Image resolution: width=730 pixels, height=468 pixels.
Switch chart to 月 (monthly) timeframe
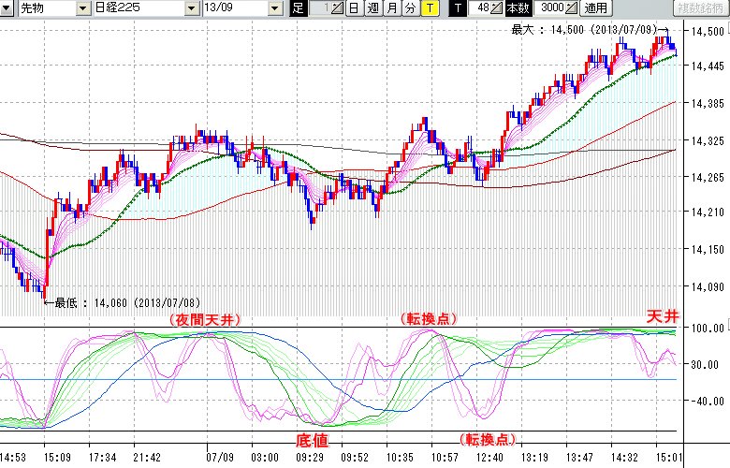[391, 8]
